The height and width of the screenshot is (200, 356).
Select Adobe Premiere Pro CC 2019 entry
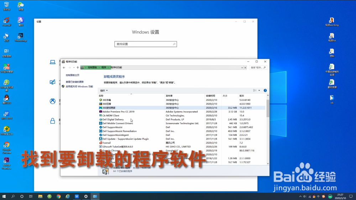[182, 112]
